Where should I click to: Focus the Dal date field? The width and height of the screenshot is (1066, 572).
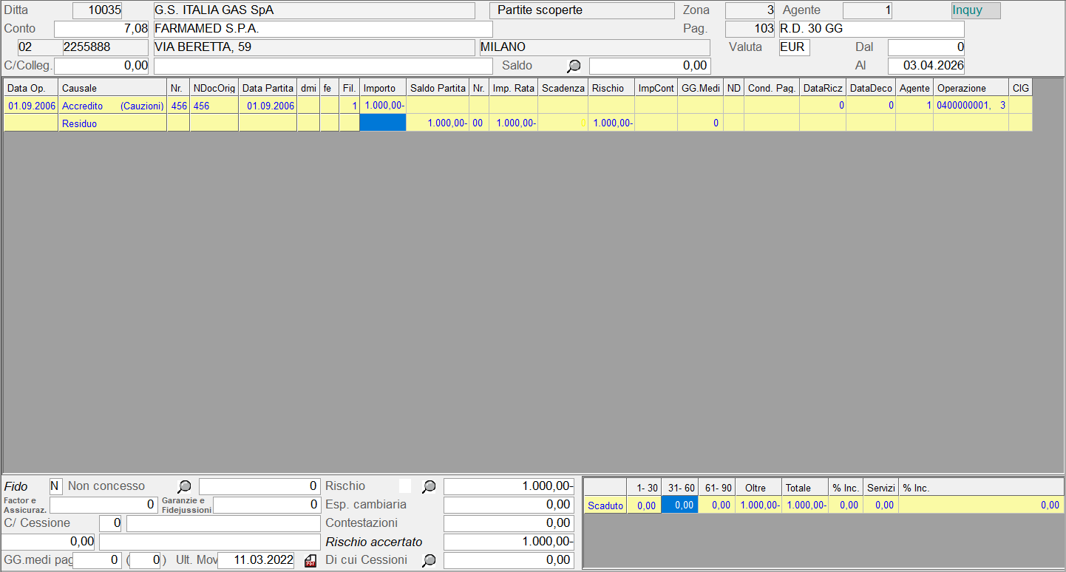[926, 47]
